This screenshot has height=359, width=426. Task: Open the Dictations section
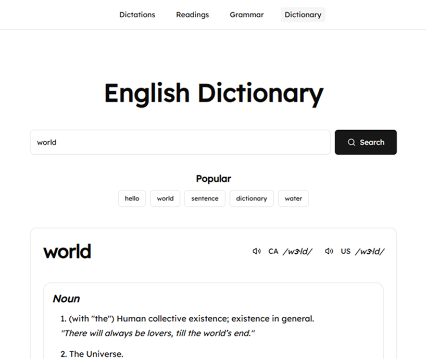point(137,15)
